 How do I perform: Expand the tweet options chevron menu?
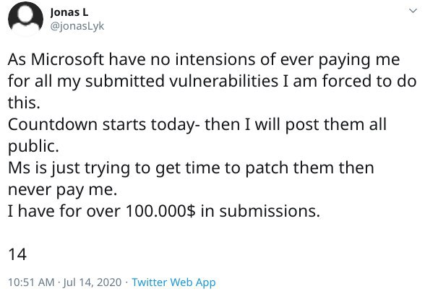(x=413, y=11)
